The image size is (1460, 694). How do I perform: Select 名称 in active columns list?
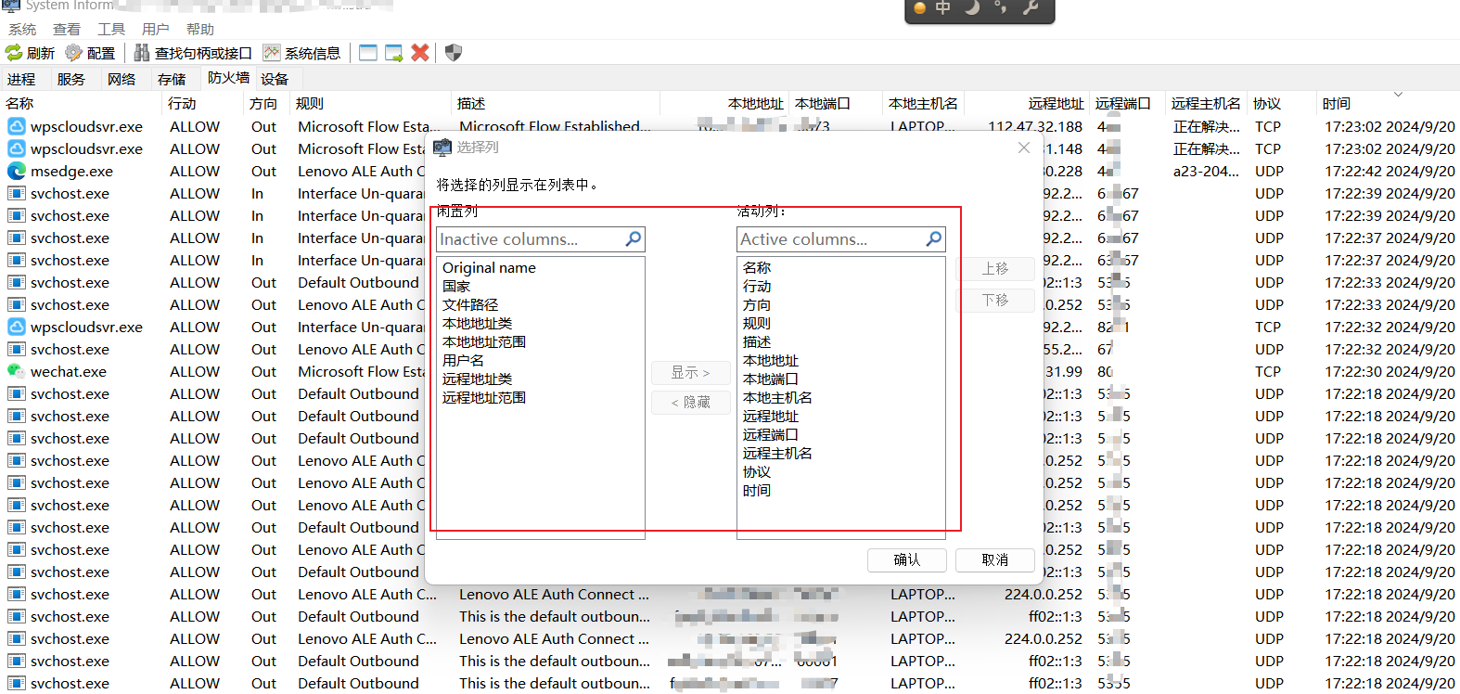click(757, 268)
